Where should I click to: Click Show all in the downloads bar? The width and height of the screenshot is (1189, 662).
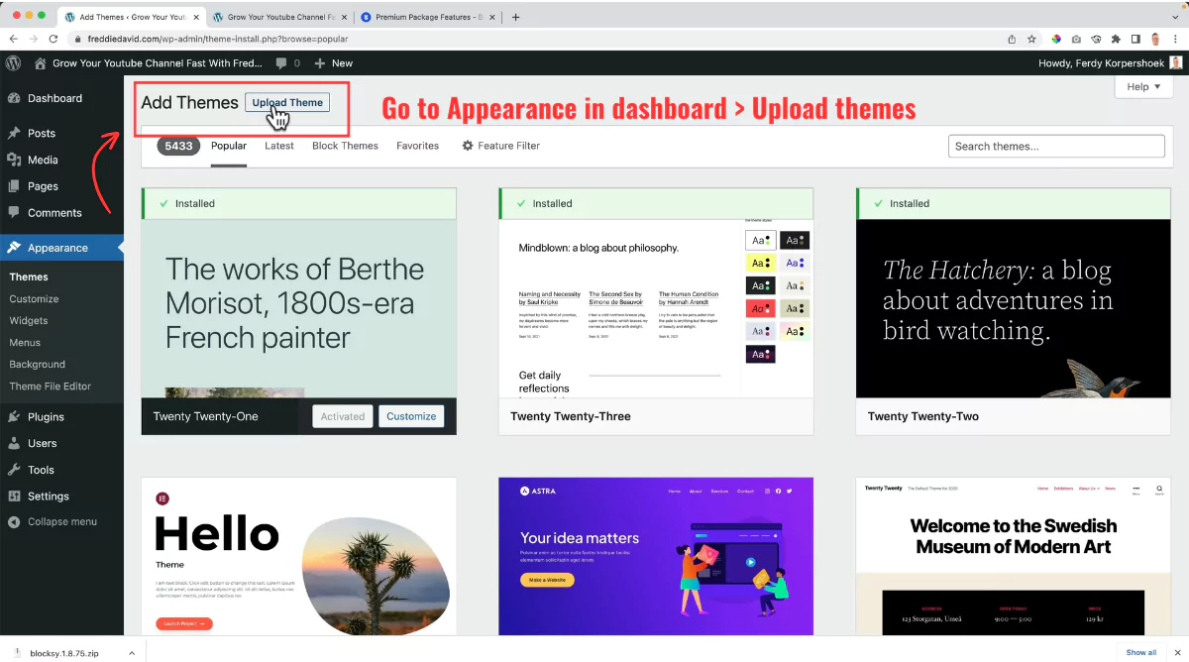coord(1140,652)
